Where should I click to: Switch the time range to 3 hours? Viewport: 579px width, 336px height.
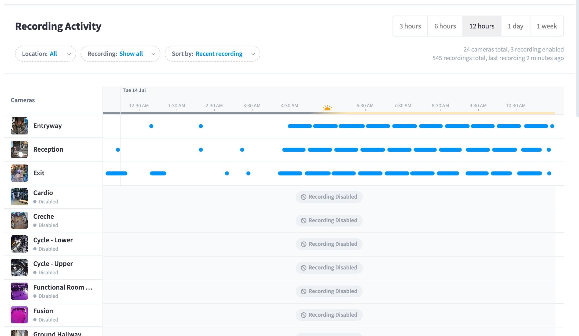tap(410, 26)
